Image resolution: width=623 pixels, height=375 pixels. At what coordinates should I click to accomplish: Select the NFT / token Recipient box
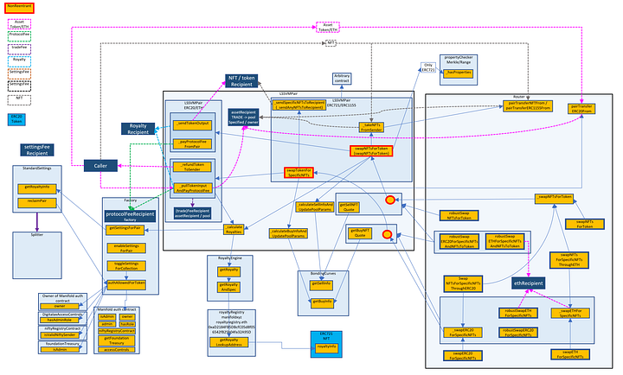[x=247, y=81]
